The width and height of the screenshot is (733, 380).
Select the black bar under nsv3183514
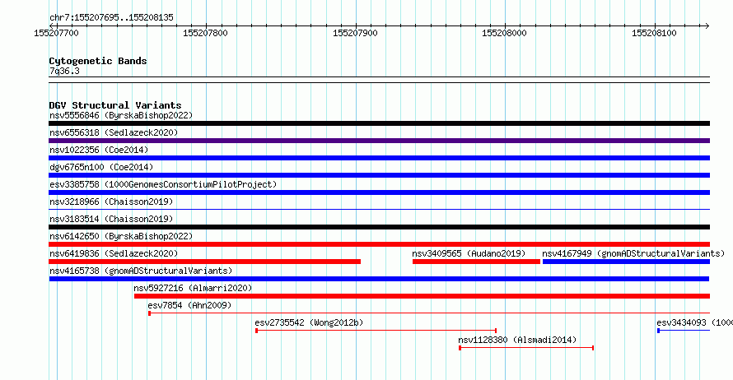click(x=379, y=227)
